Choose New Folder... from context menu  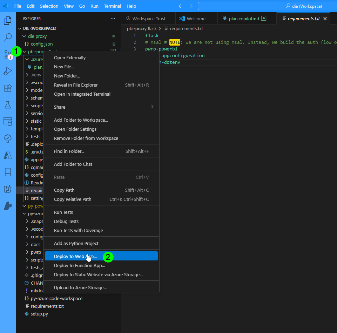(x=101, y=76)
